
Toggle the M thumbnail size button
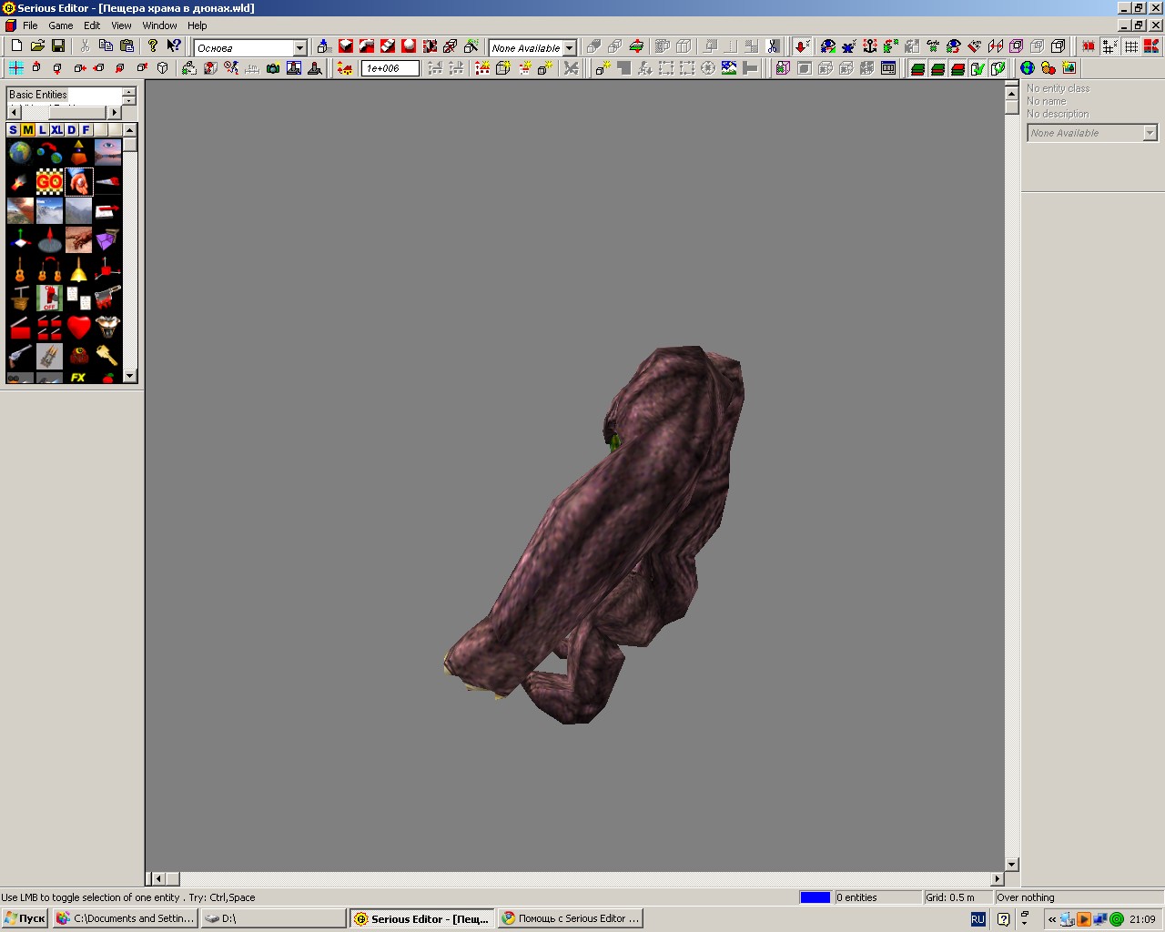[27, 130]
